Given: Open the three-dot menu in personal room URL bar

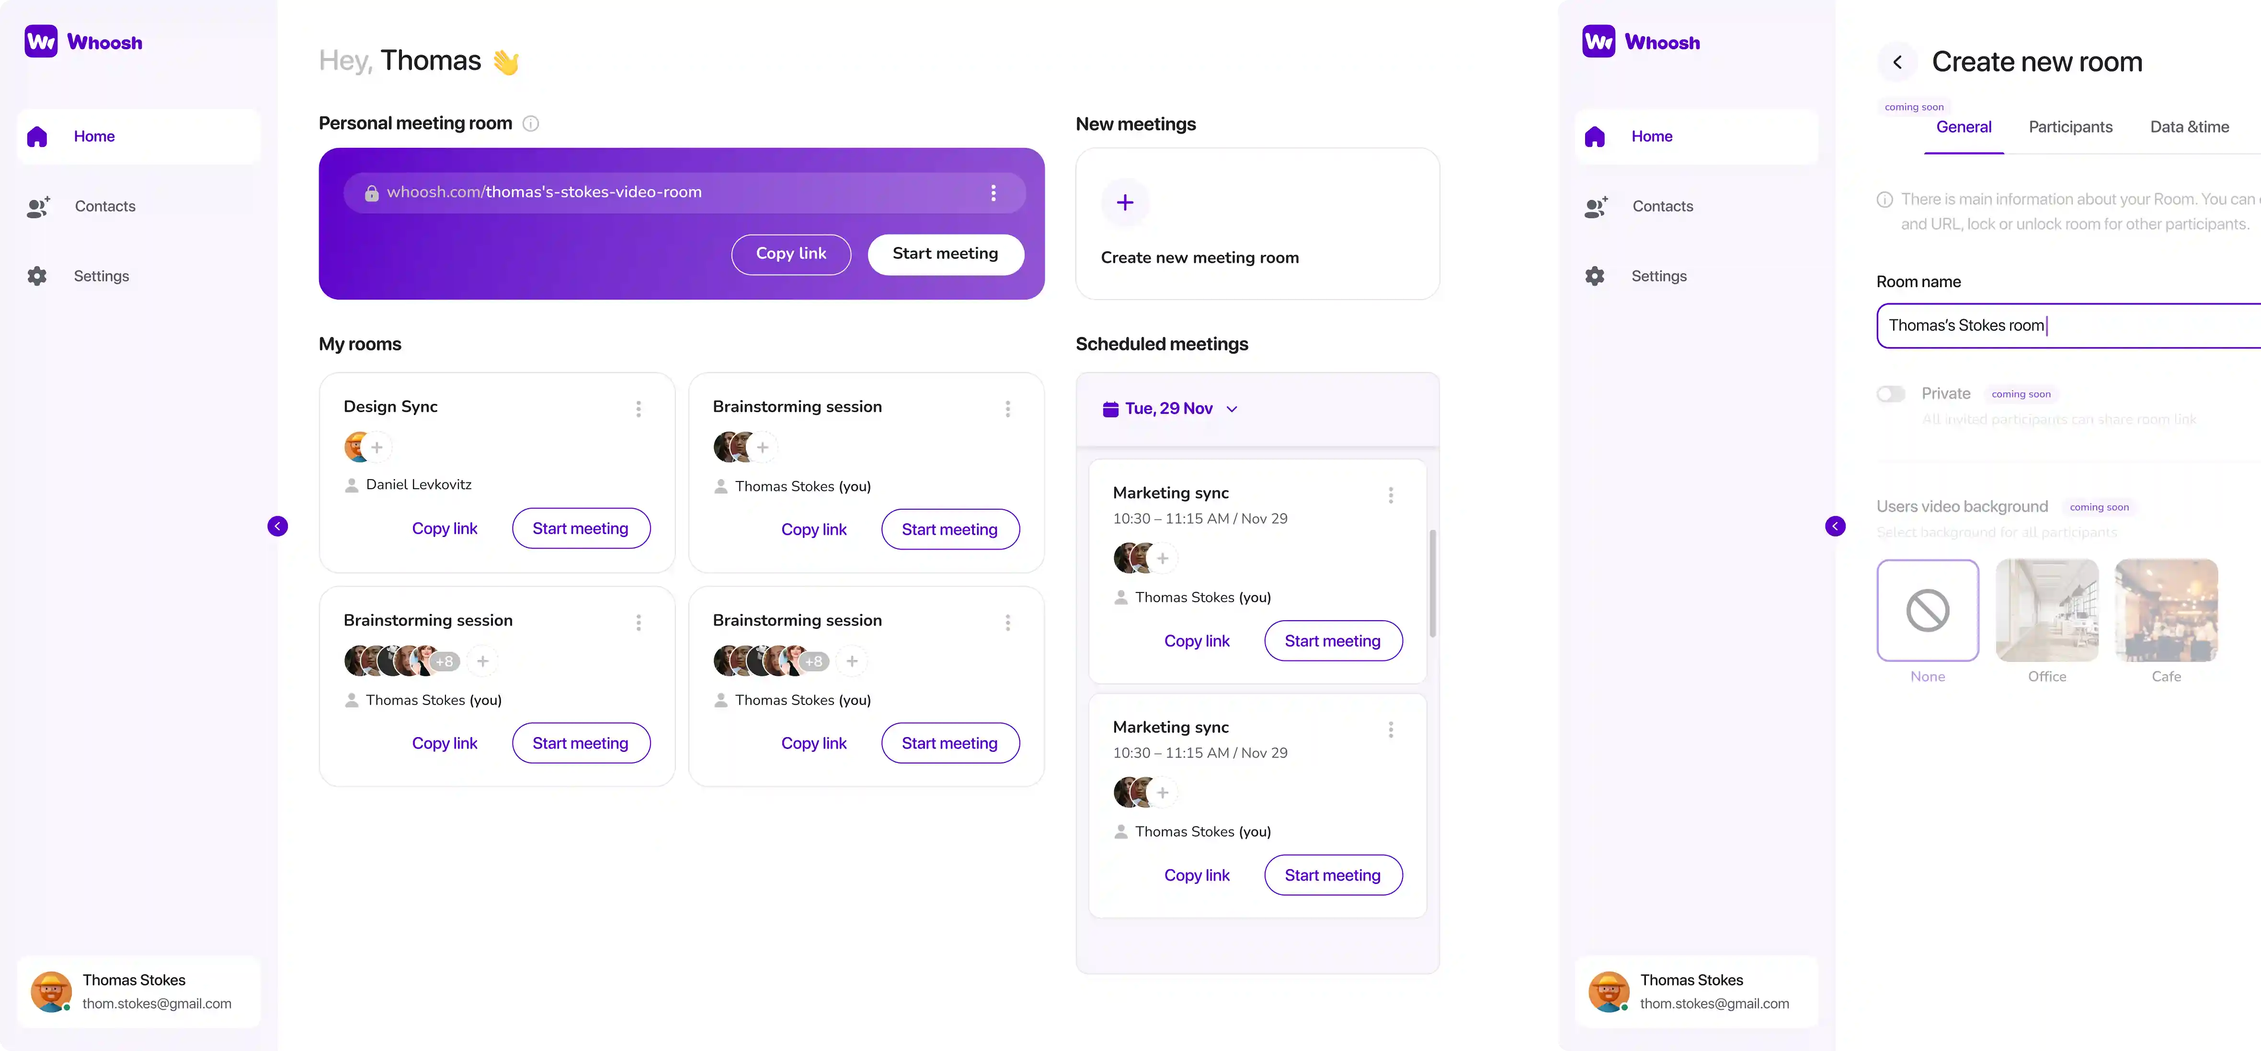Looking at the screenshot, I should (x=993, y=193).
